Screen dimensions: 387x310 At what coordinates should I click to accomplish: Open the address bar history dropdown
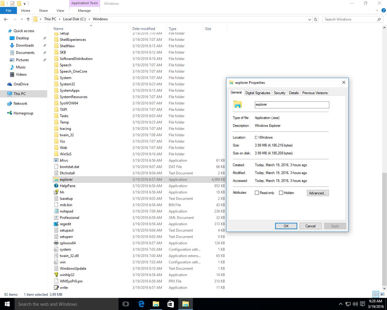[x=309, y=19]
